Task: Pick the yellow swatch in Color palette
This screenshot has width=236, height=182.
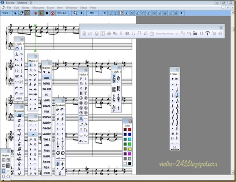Action: [x=130, y=149]
